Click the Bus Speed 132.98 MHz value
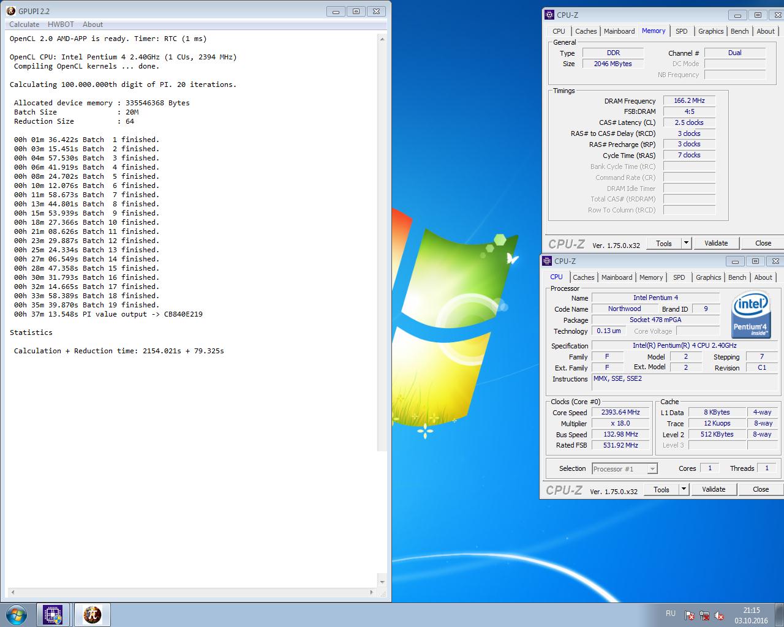The width and height of the screenshot is (784, 627). (620, 434)
